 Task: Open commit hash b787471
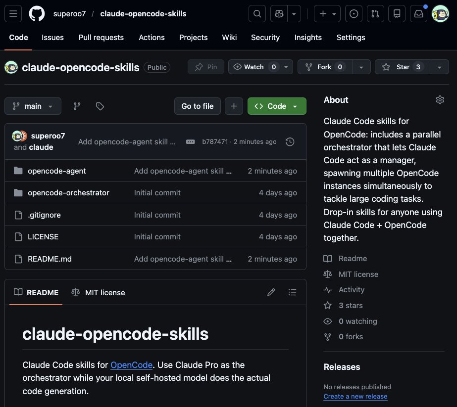[215, 142]
